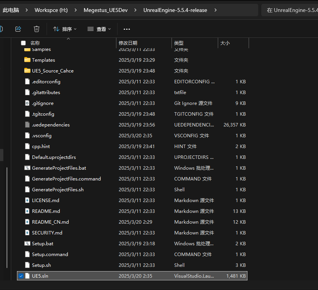Click the date 2025/3/19 23:56
The height and width of the screenshot is (290, 318).
137,125
